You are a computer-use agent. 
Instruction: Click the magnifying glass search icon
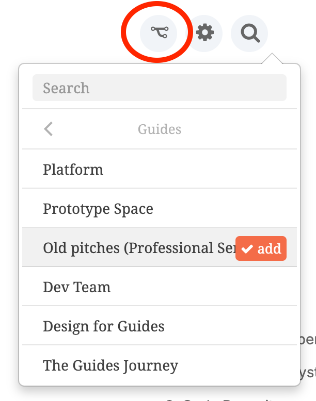tap(249, 34)
